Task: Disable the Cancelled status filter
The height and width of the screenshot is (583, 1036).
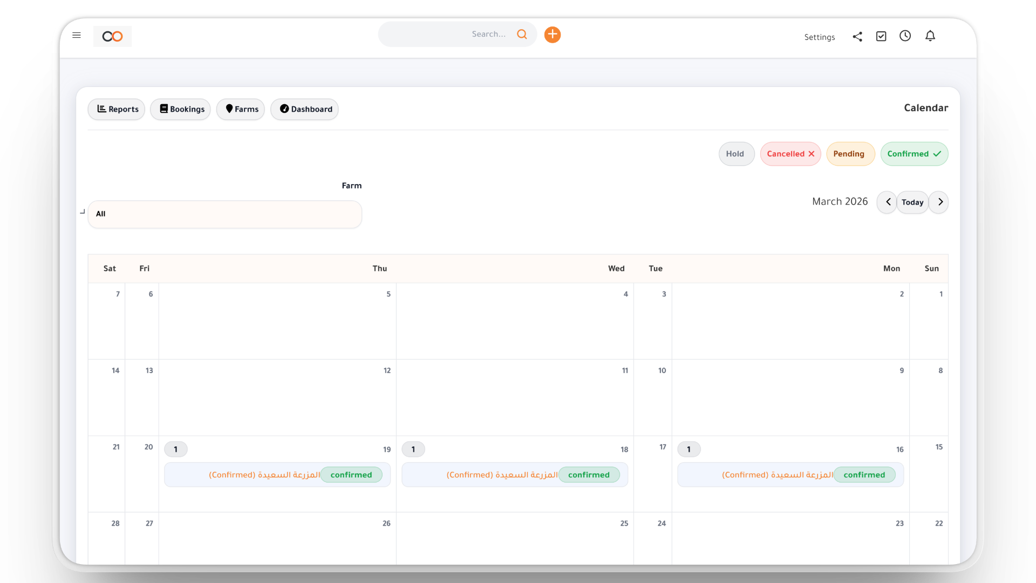Action: (x=790, y=154)
